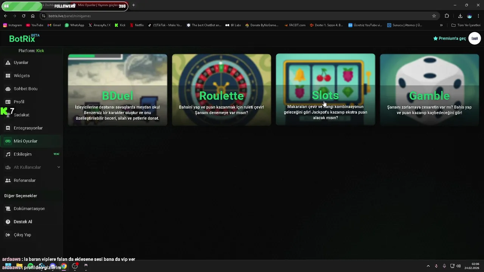The height and width of the screenshot is (272, 484).
Task: Open the Dokümantasyon icon in sidebar
Action: point(8,209)
